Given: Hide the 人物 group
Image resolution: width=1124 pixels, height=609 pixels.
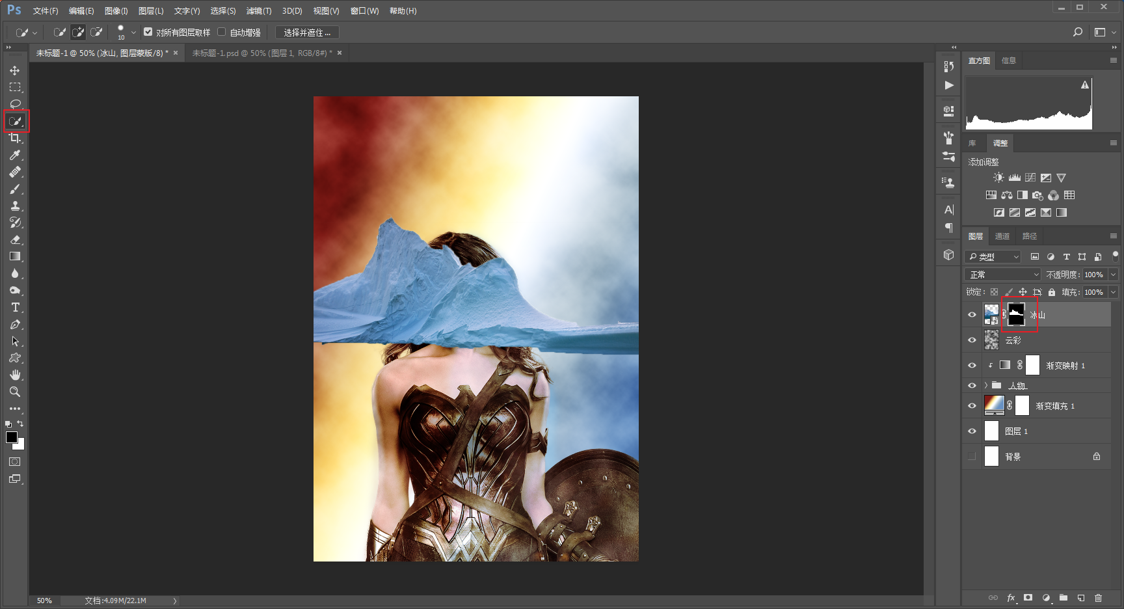Looking at the screenshot, I should pos(972,386).
